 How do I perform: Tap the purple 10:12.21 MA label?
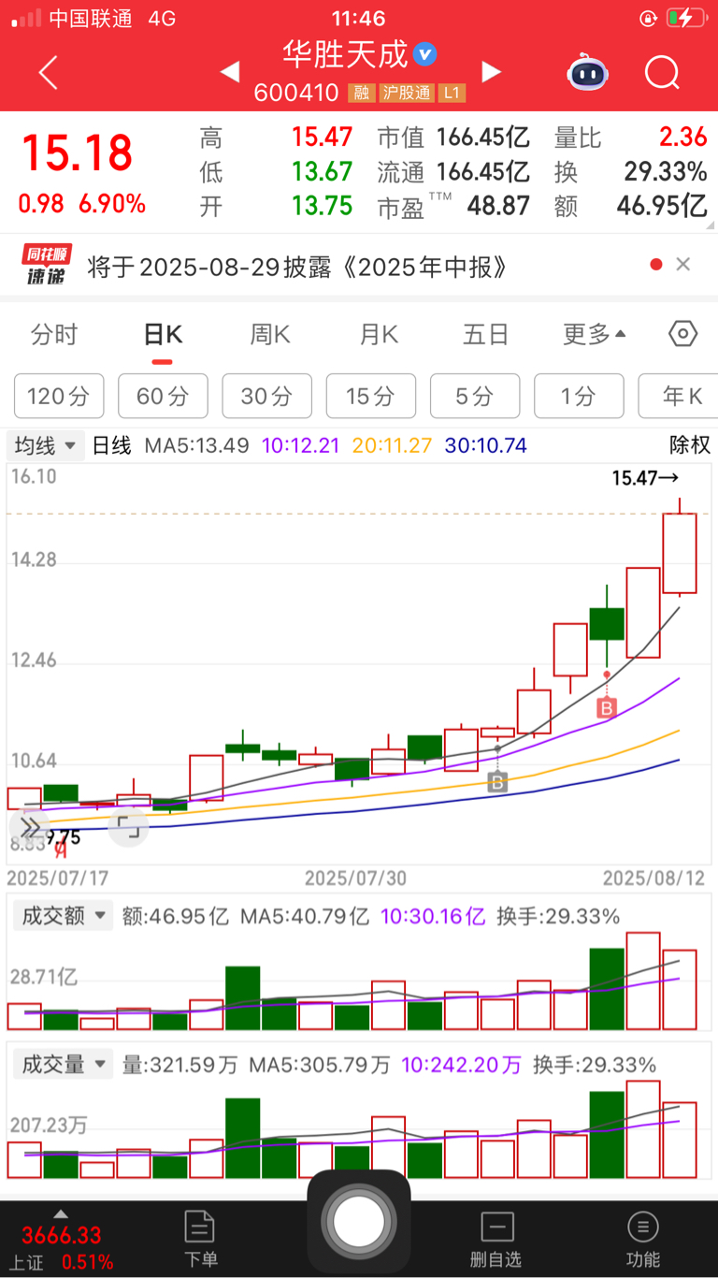pos(301,445)
